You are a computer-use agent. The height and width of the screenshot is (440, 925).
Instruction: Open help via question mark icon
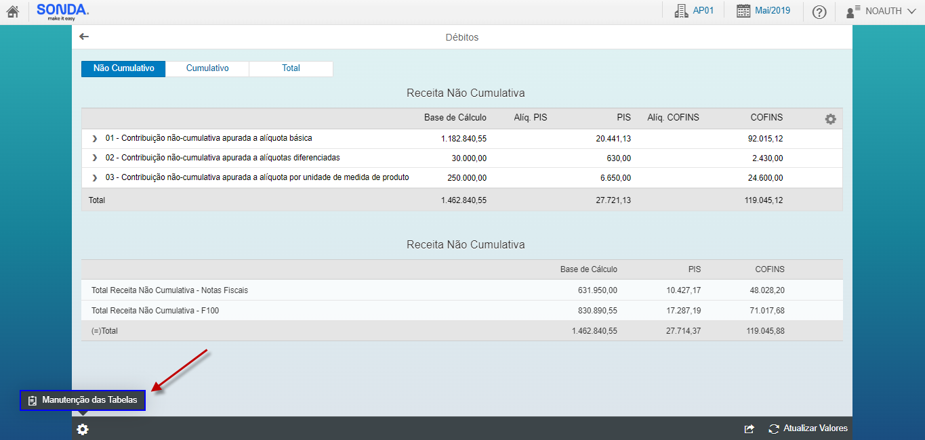click(819, 12)
